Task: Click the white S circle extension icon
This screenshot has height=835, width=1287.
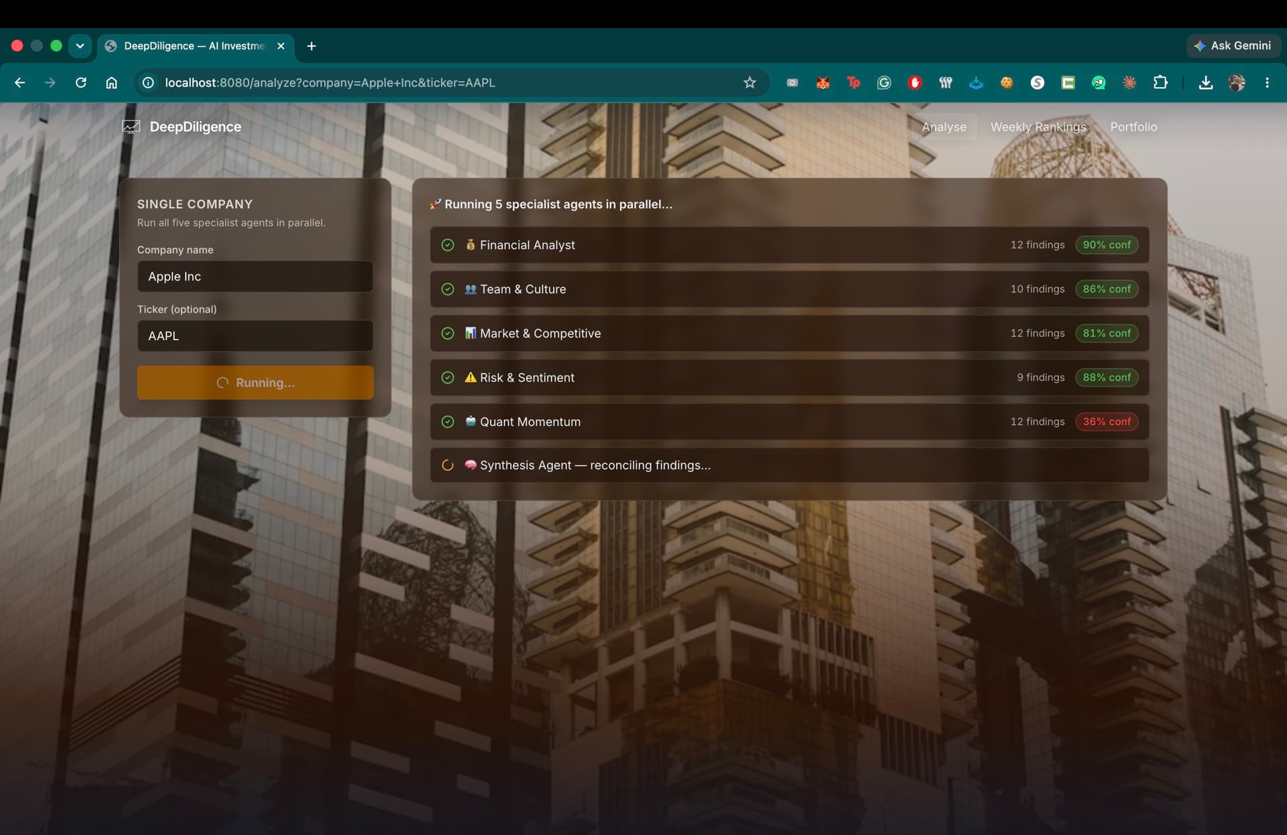Action: coord(1037,82)
